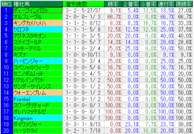Viewport: 194px width, 134px height.
Task: Click the 順位 column header
Action: tap(6, 3)
